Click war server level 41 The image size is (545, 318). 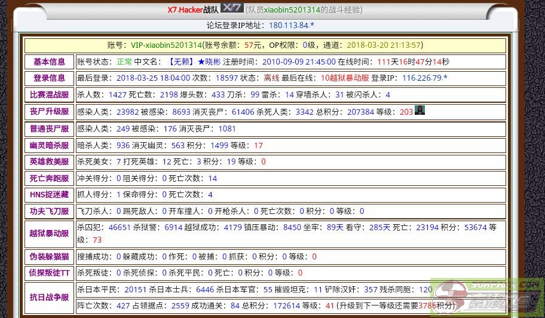(x=330, y=306)
